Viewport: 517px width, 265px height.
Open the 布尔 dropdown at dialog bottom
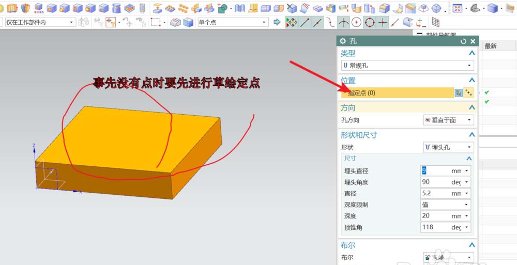click(x=448, y=257)
